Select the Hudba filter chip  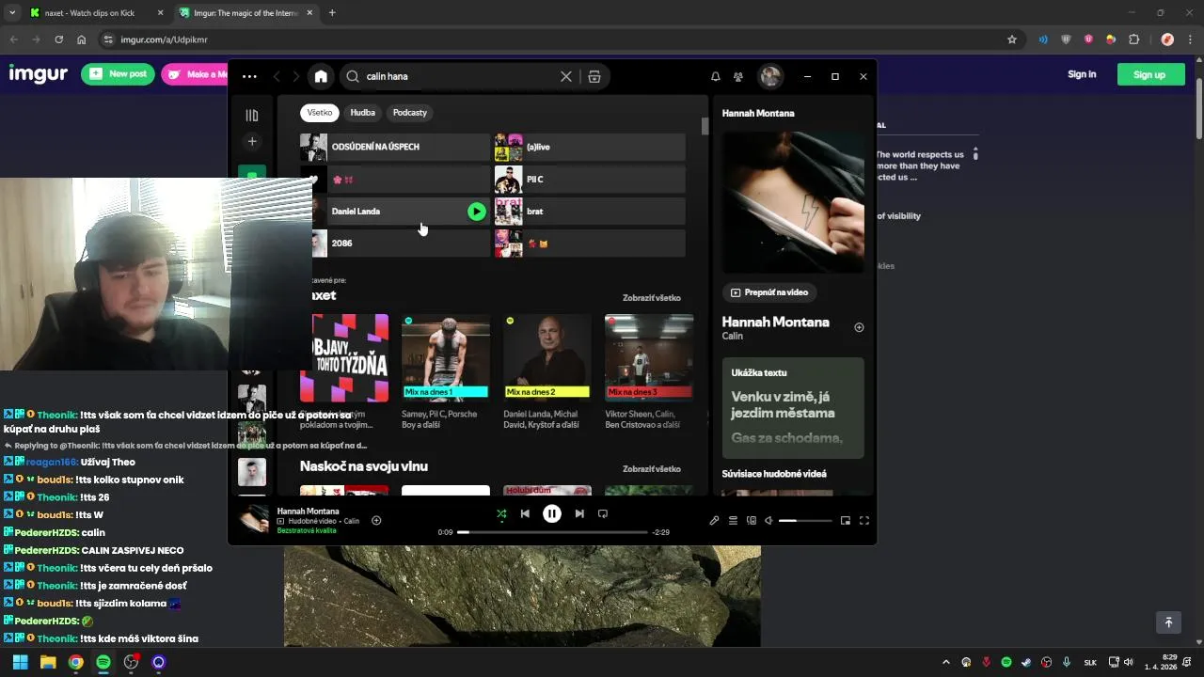click(362, 113)
